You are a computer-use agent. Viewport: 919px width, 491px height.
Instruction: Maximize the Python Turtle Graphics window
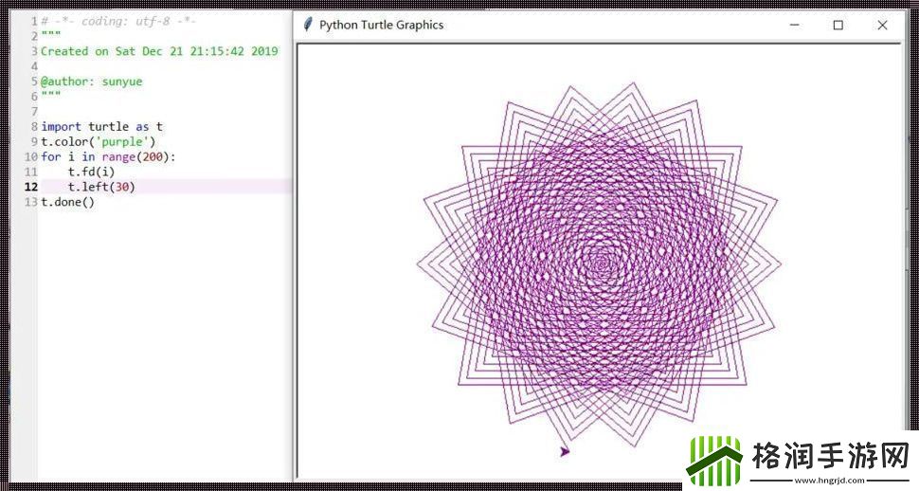[x=838, y=26]
